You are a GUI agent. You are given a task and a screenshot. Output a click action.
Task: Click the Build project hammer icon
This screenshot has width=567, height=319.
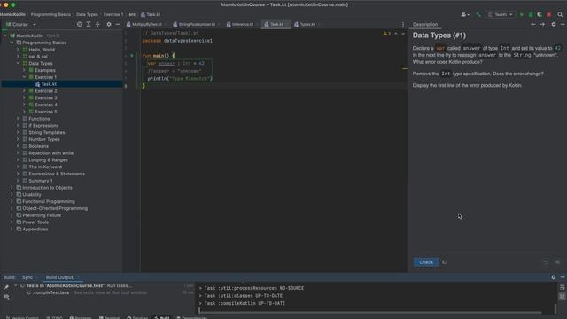coord(478,14)
